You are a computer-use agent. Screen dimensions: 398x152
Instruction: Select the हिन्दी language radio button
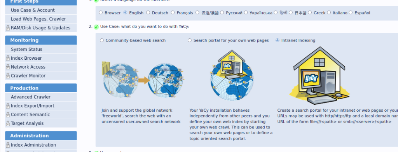[x=276, y=12]
